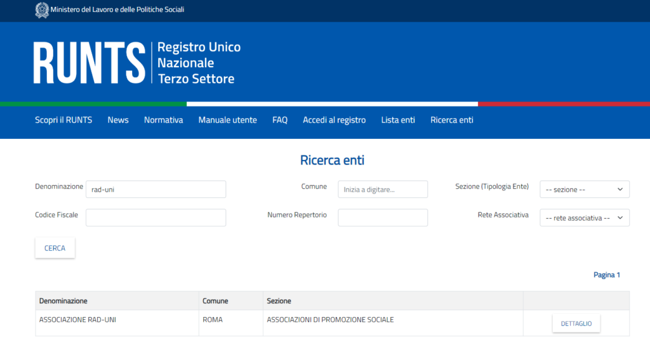This screenshot has width=650, height=340.
Task: Select FAQ in the navigation bar
Action: [x=280, y=120]
